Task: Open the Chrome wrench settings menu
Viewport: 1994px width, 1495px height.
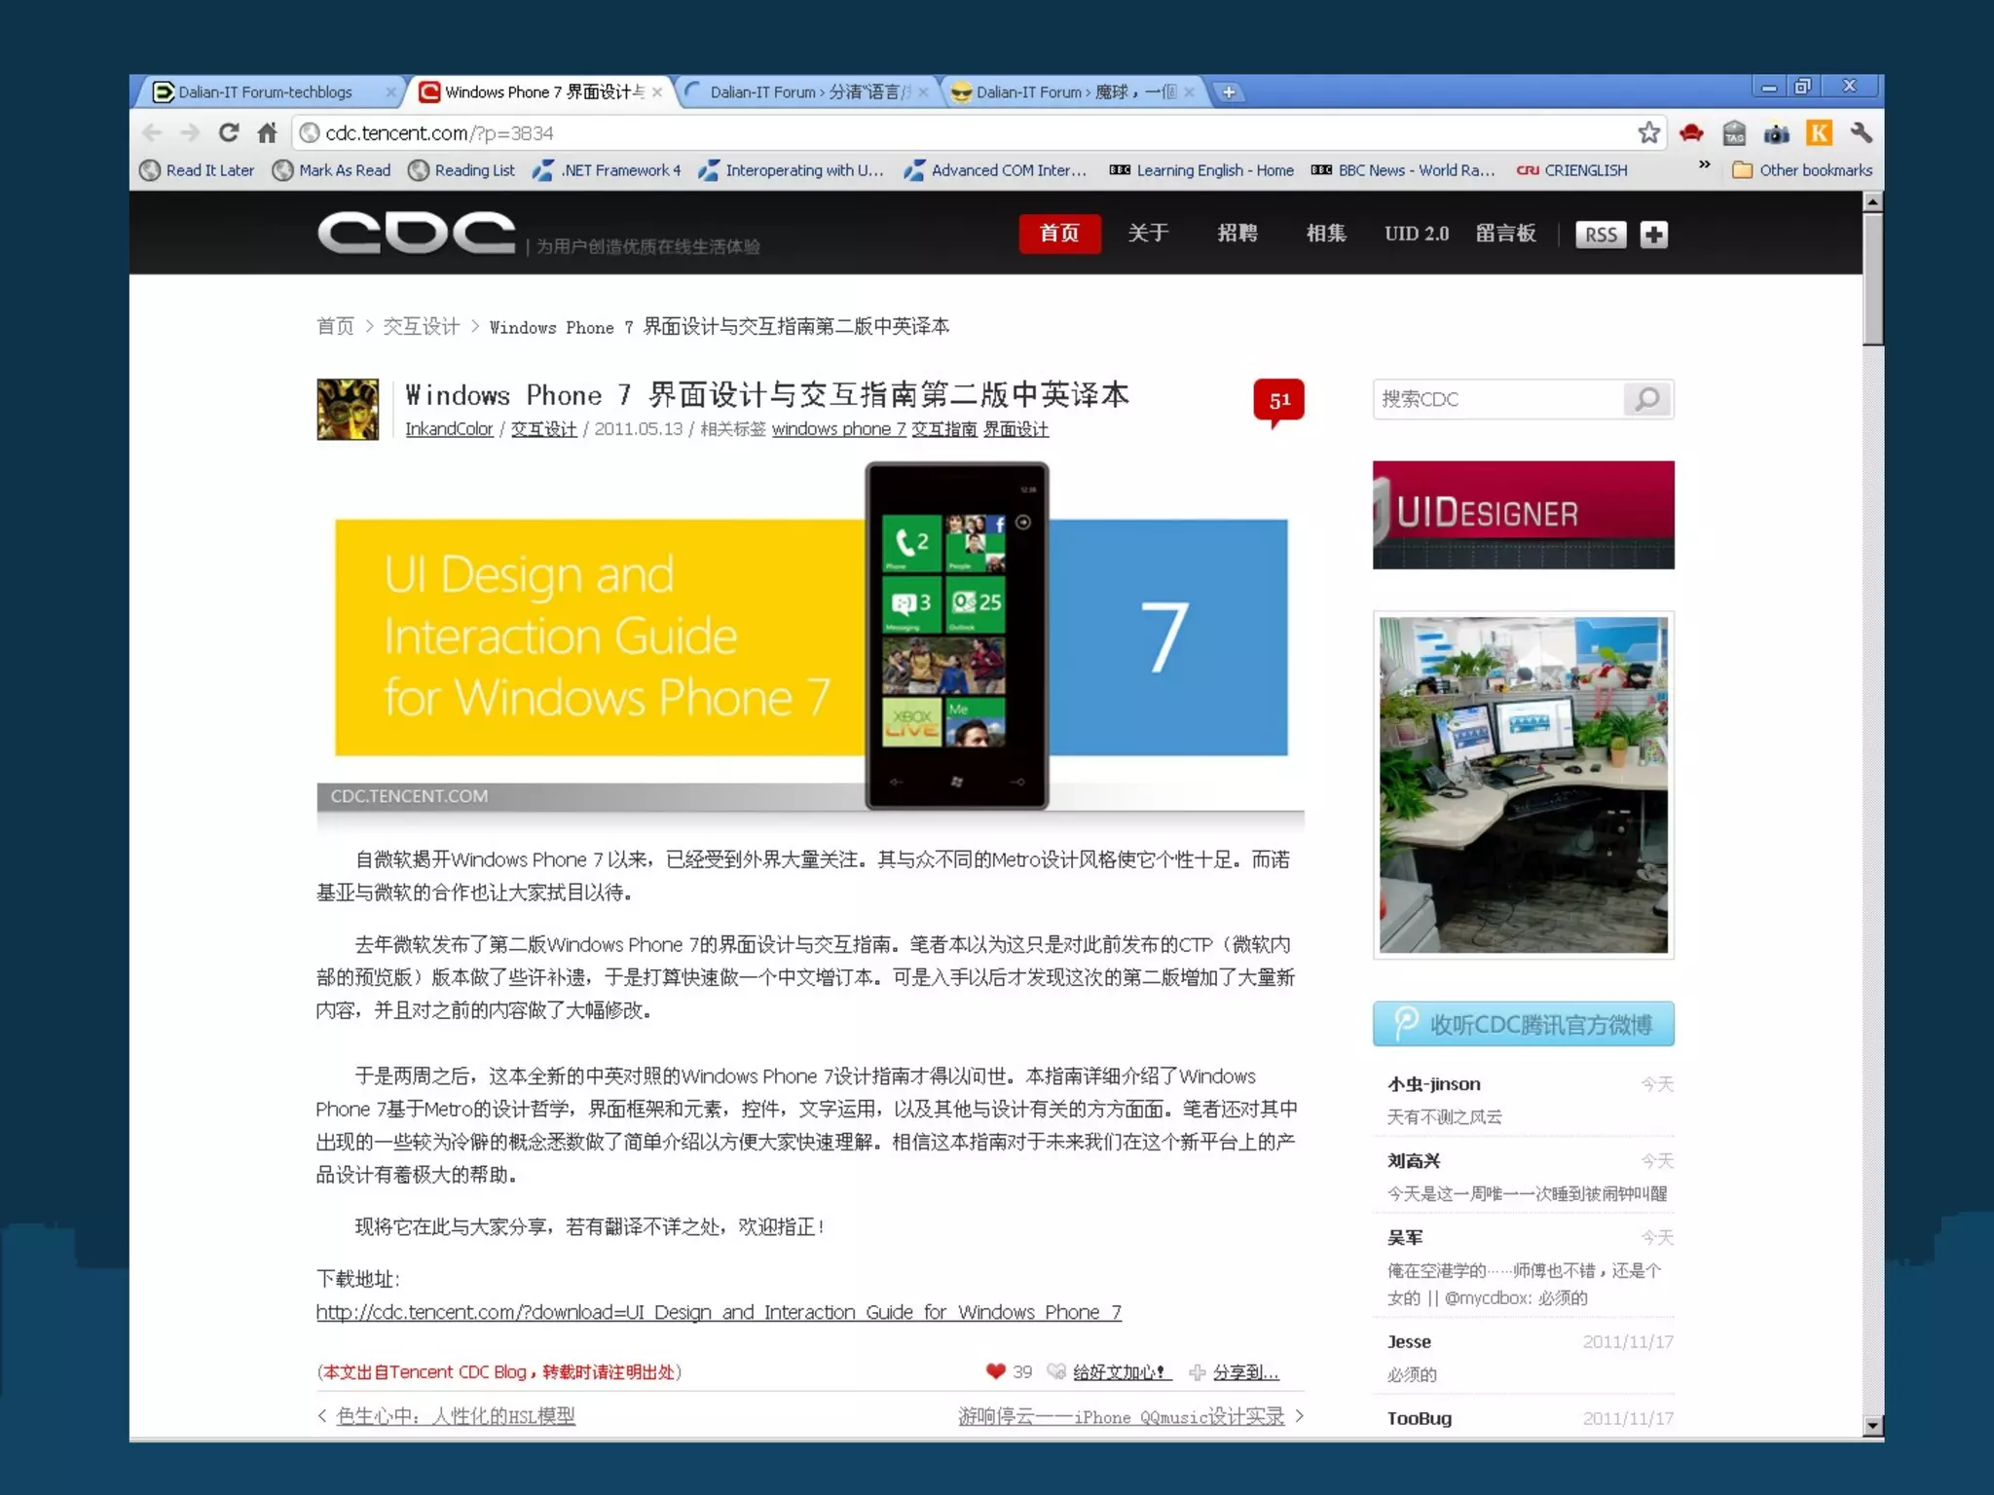Action: (x=1862, y=132)
